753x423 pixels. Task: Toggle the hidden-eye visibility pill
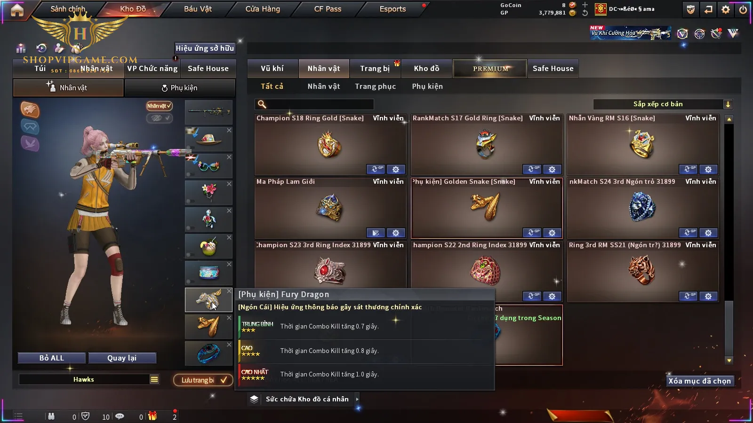point(159,118)
